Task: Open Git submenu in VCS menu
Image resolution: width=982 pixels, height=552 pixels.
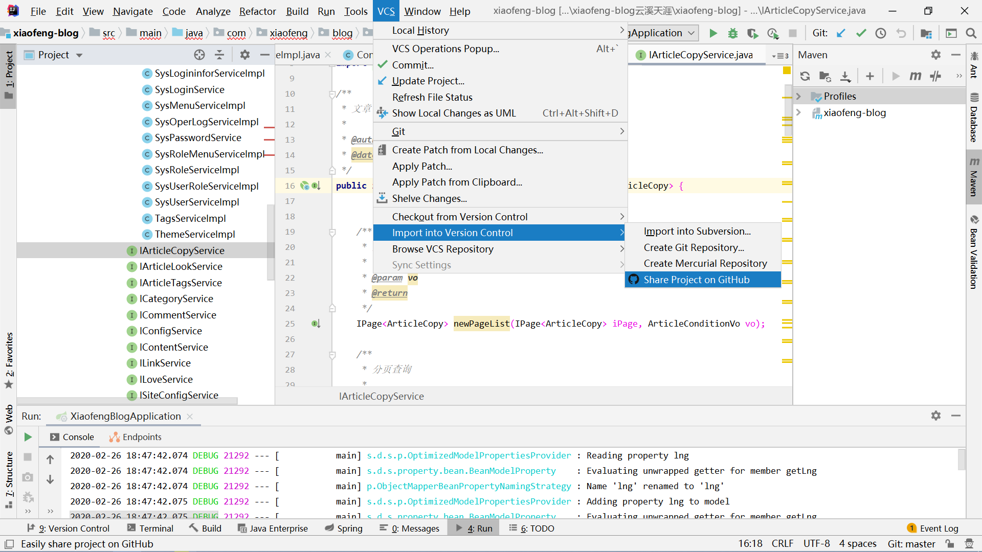Action: pos(500,131)
